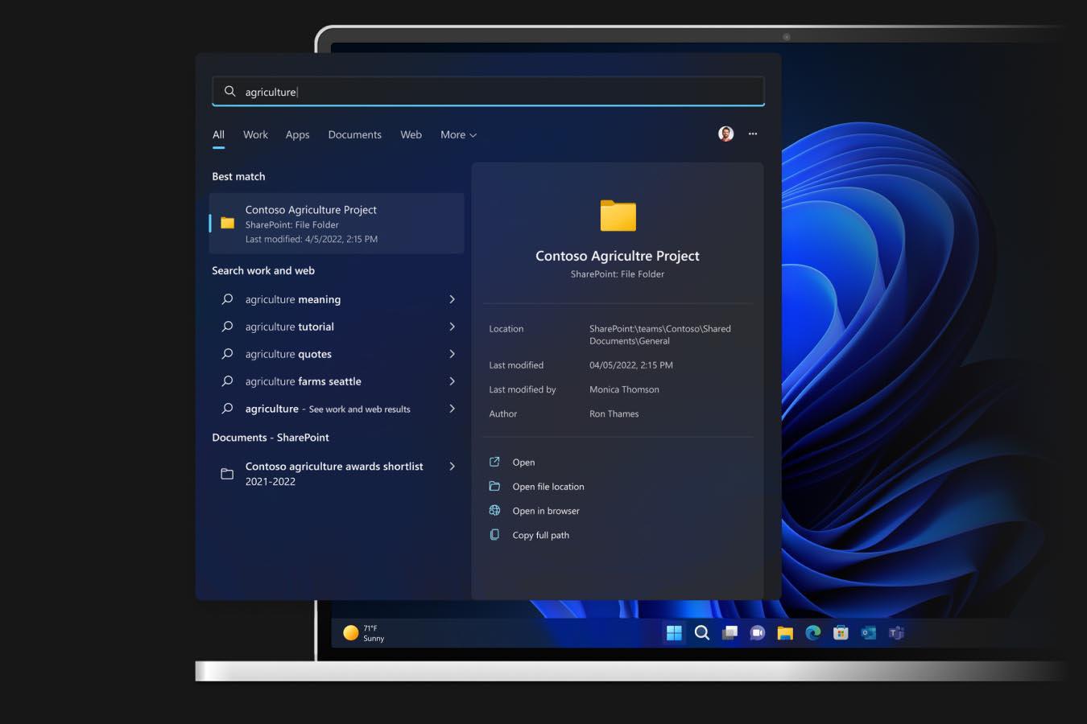
Task: Open the three-dot options menu
Action: pyautogui.click(x=753, y=134)
